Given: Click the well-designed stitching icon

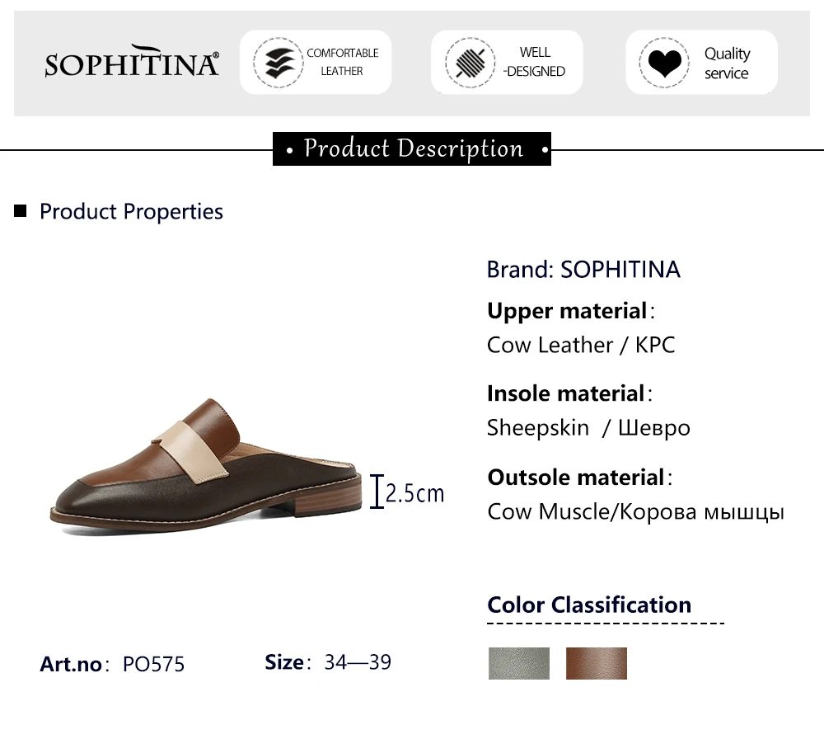Looking at the screenshot, I should [470, 63].
